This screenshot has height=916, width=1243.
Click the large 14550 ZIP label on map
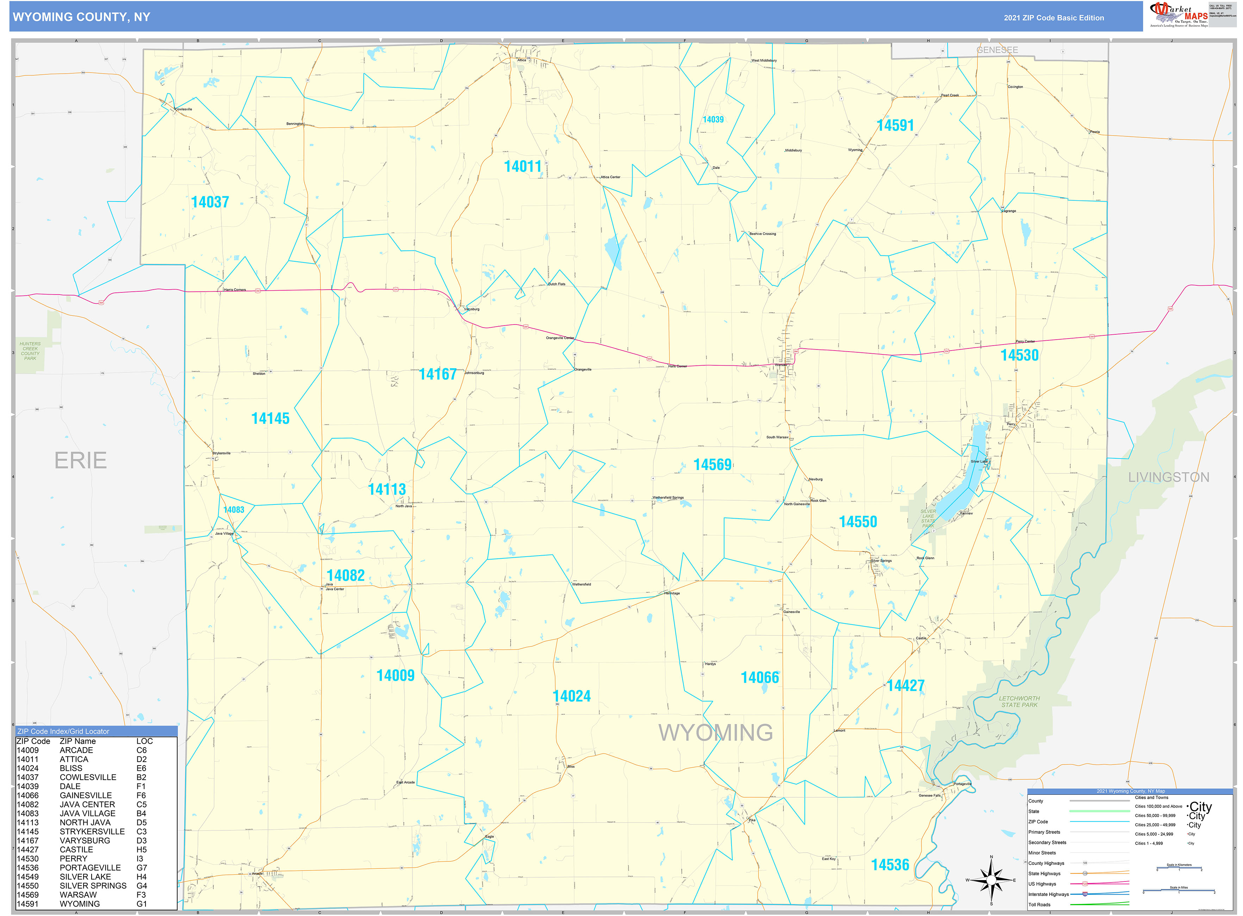(x=858, y=522)
